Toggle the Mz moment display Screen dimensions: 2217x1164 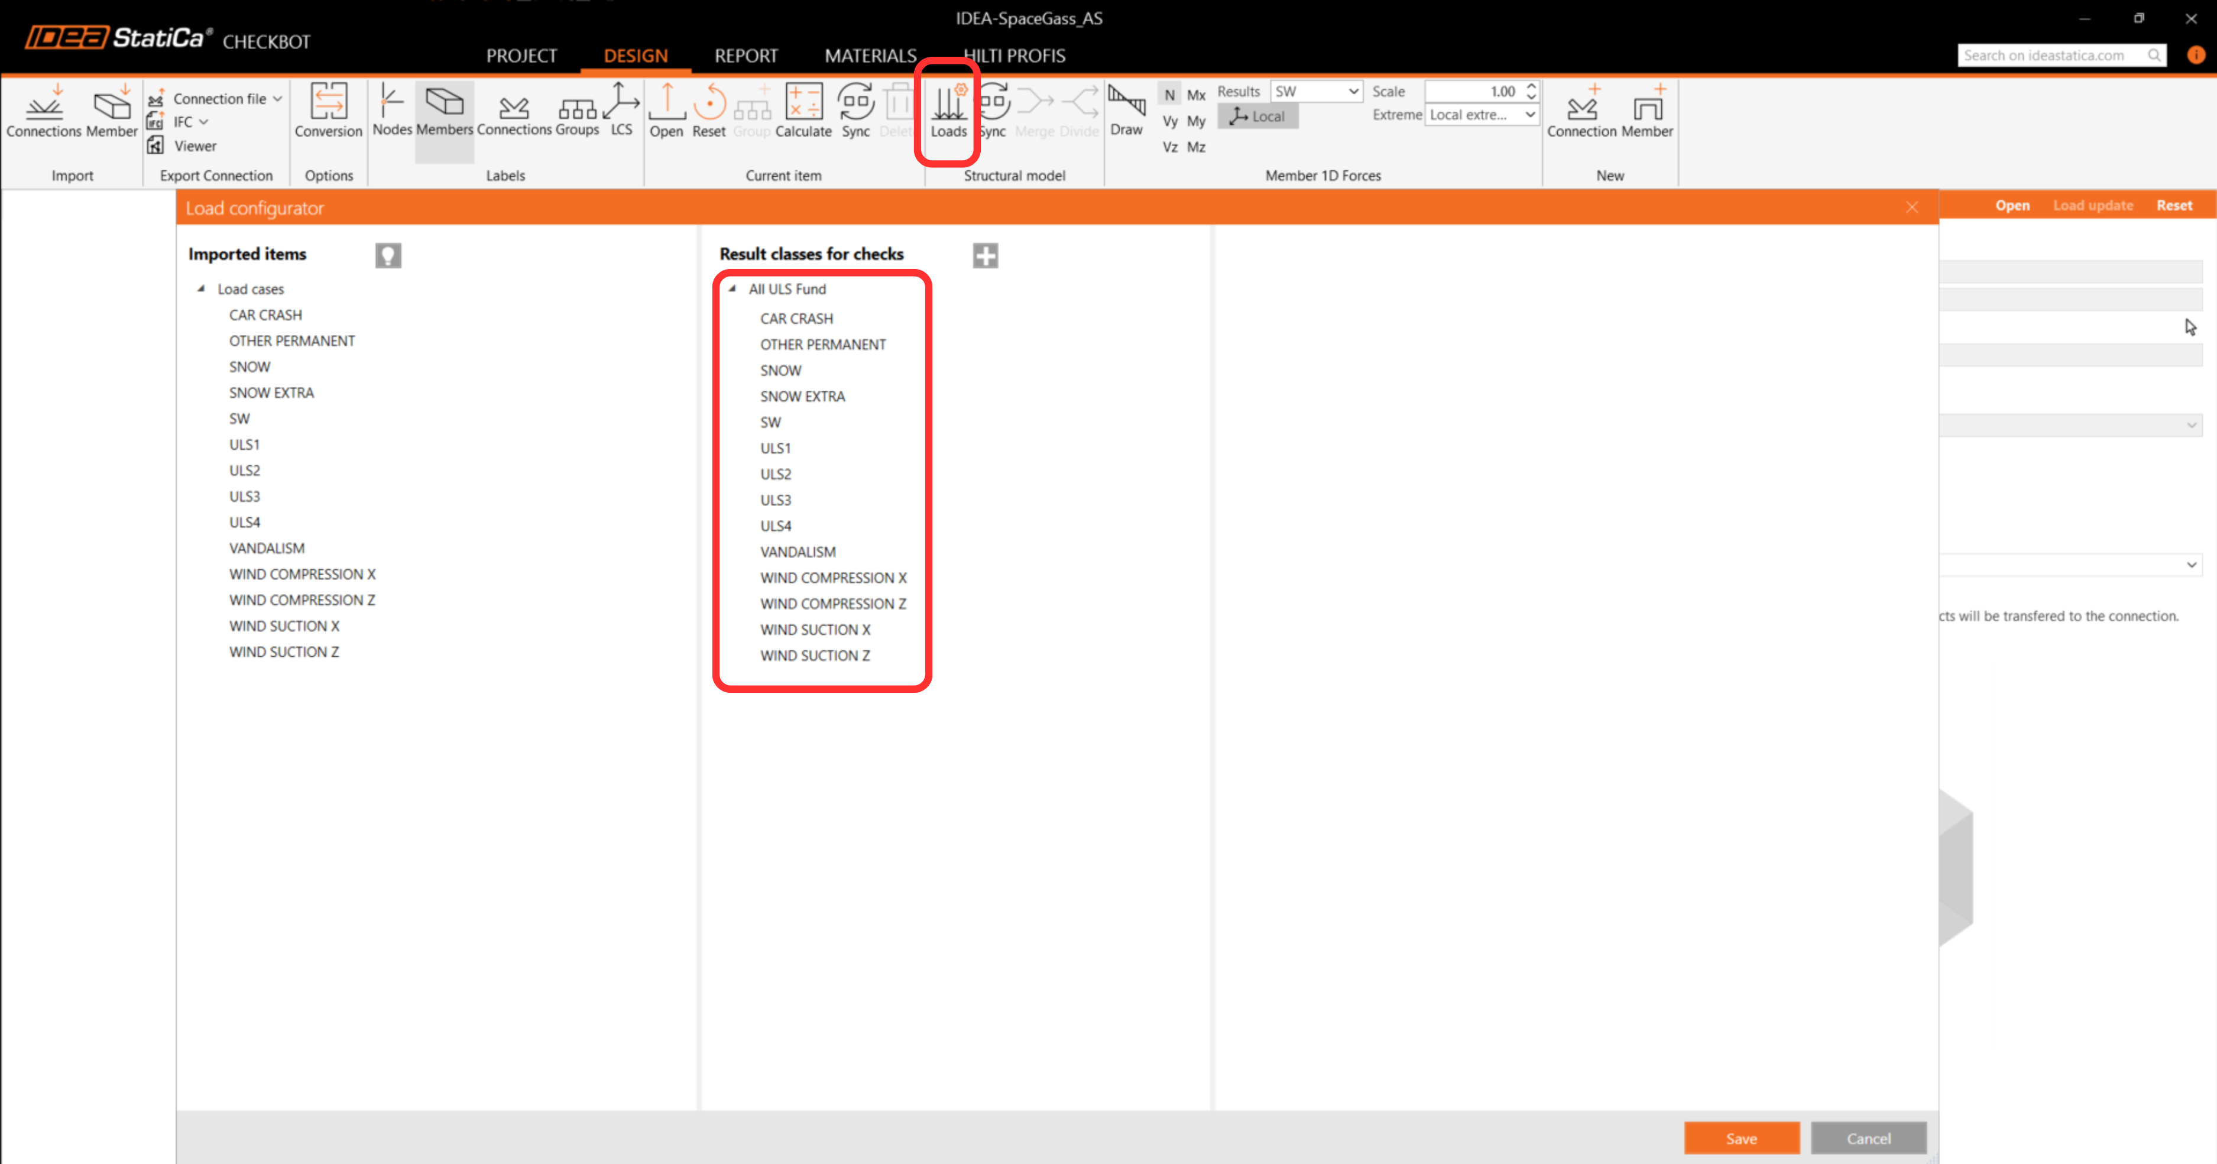click(1195, 147)
